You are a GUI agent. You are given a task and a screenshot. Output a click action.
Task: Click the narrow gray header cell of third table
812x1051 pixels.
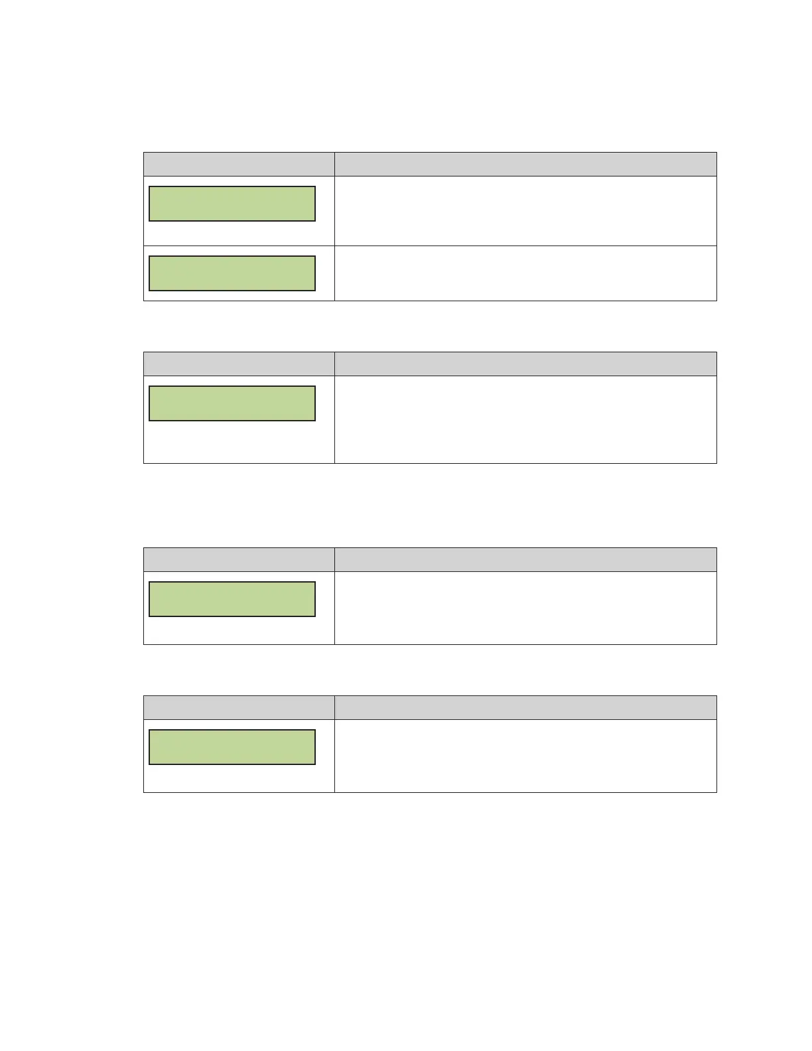point(239,559)
